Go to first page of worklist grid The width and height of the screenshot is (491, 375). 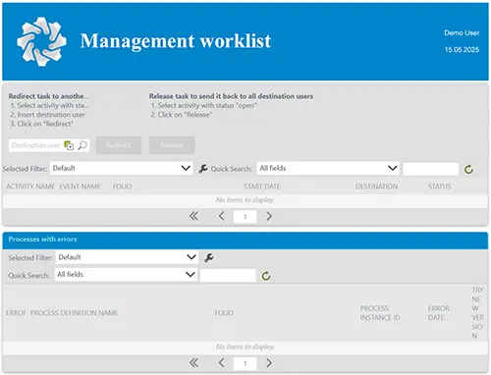(193, 216)
